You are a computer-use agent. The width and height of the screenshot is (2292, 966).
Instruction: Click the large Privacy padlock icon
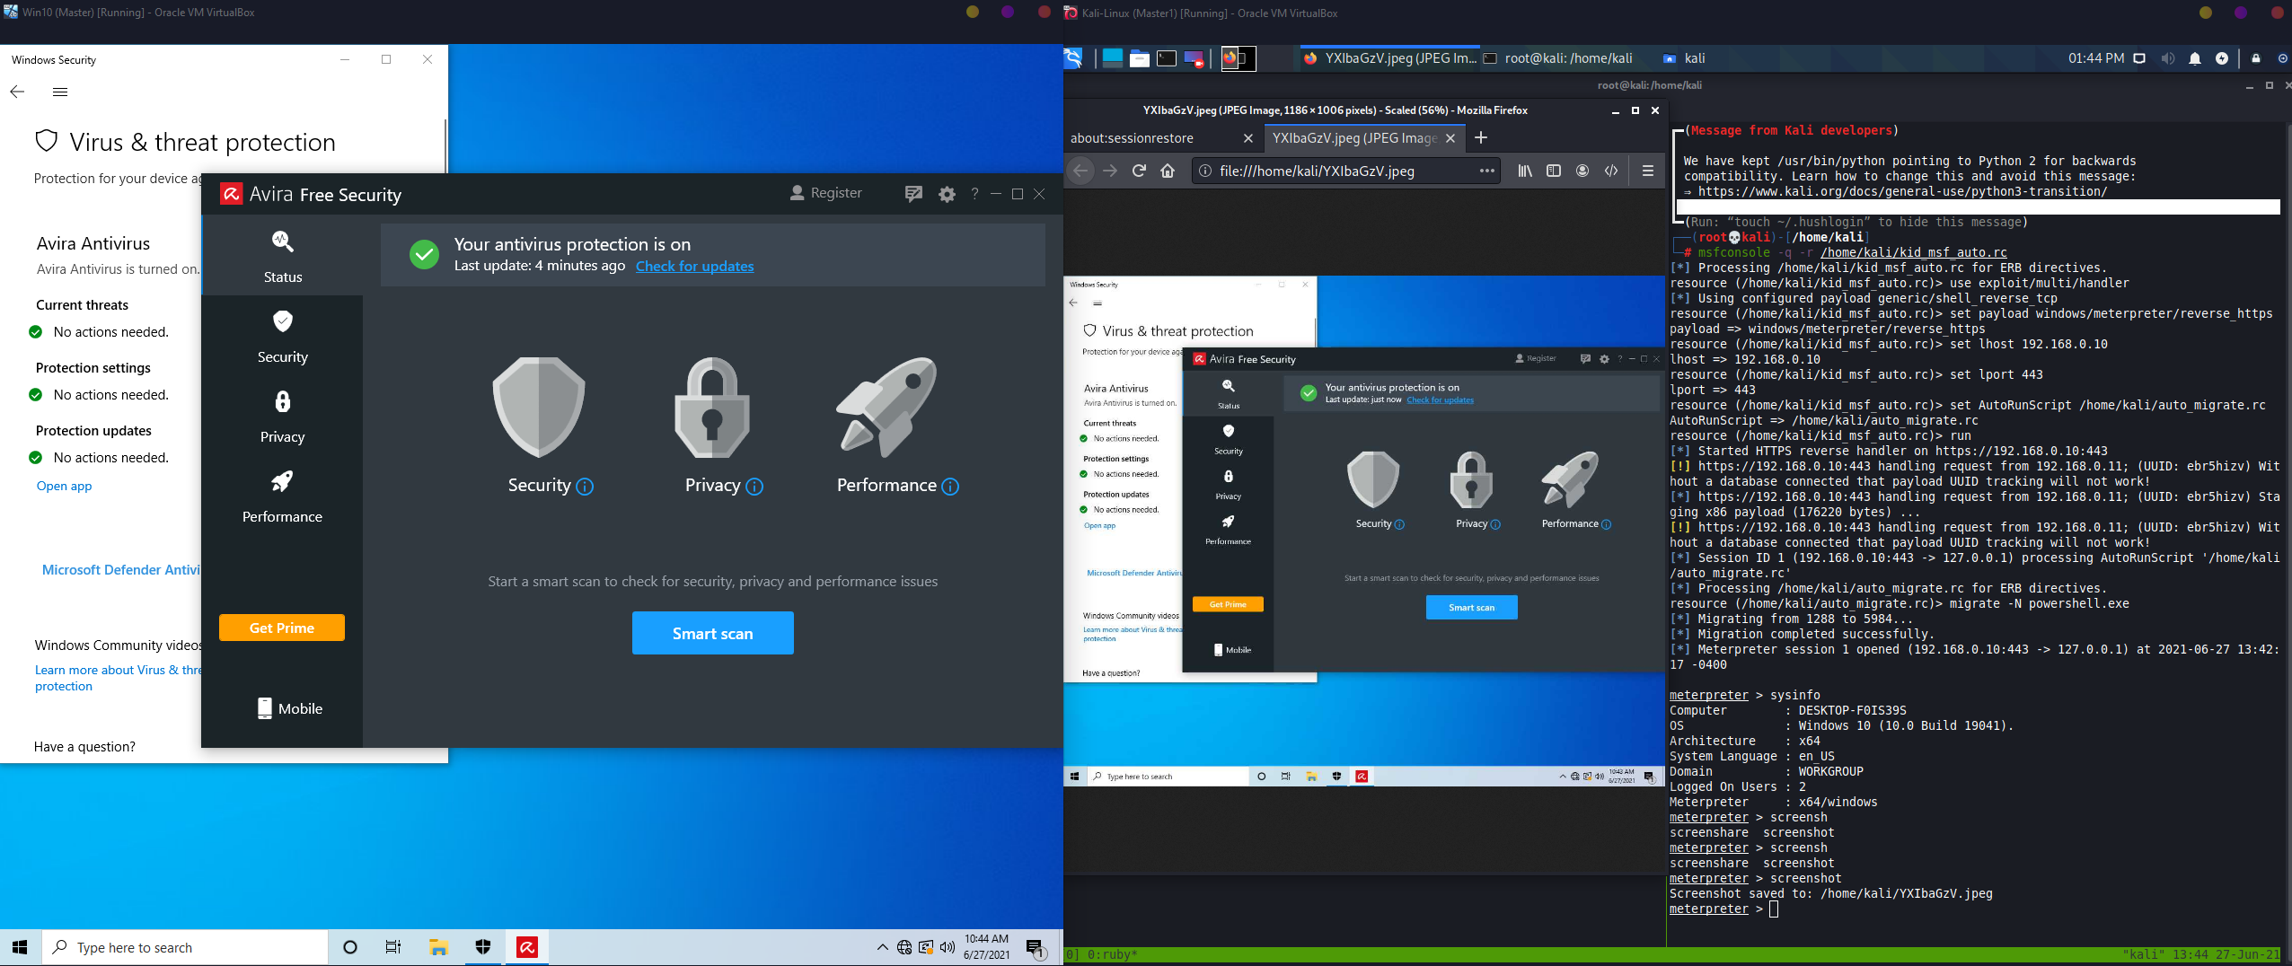[x=712, y=407]
